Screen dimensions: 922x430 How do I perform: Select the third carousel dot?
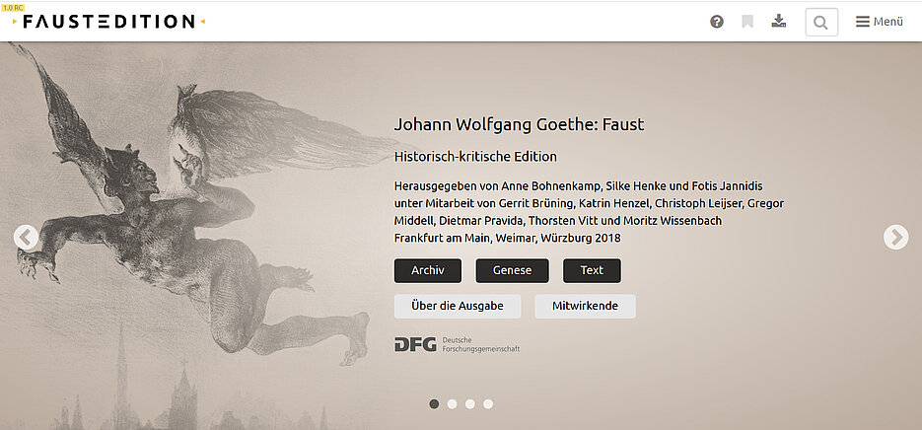(469, 404)
